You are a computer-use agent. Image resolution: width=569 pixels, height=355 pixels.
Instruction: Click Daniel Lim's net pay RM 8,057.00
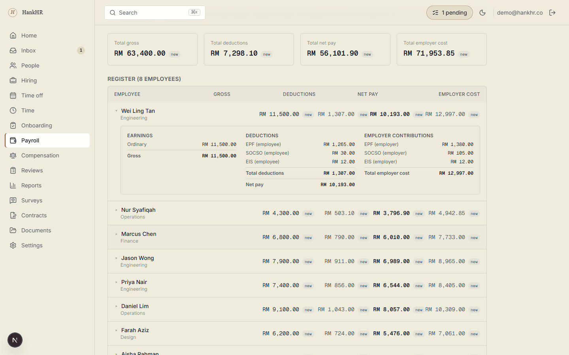392,309
